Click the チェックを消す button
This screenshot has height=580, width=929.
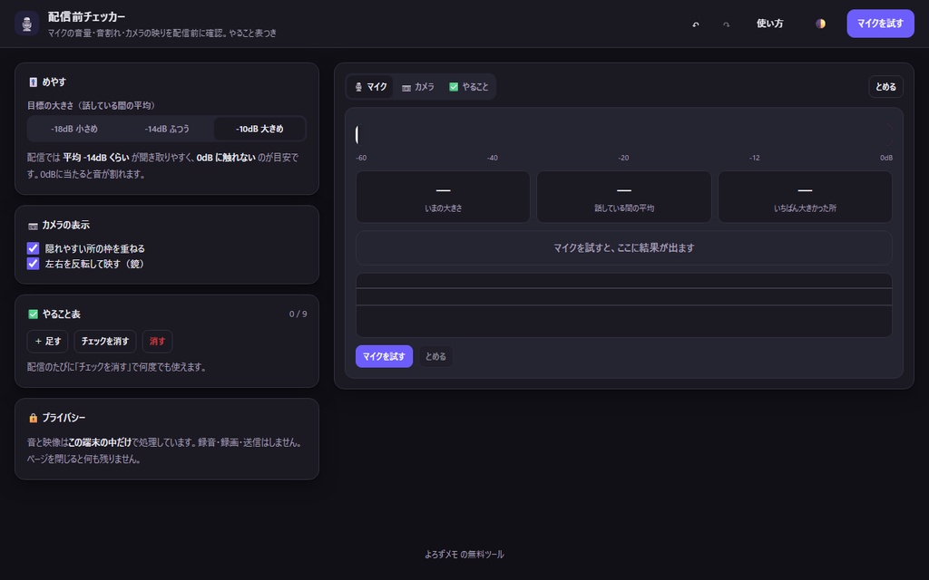105,342
